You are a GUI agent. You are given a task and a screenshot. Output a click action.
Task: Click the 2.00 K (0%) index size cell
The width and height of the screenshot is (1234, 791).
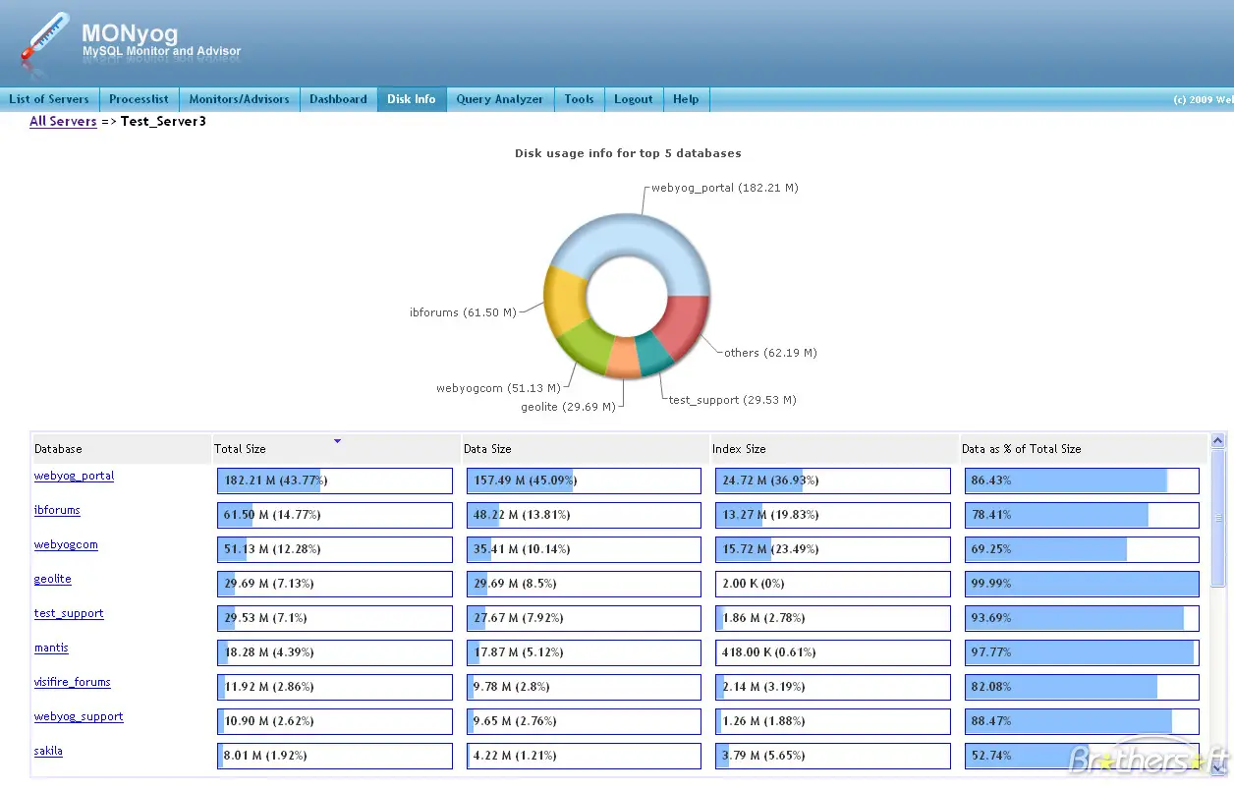click(x=833, y=584)
